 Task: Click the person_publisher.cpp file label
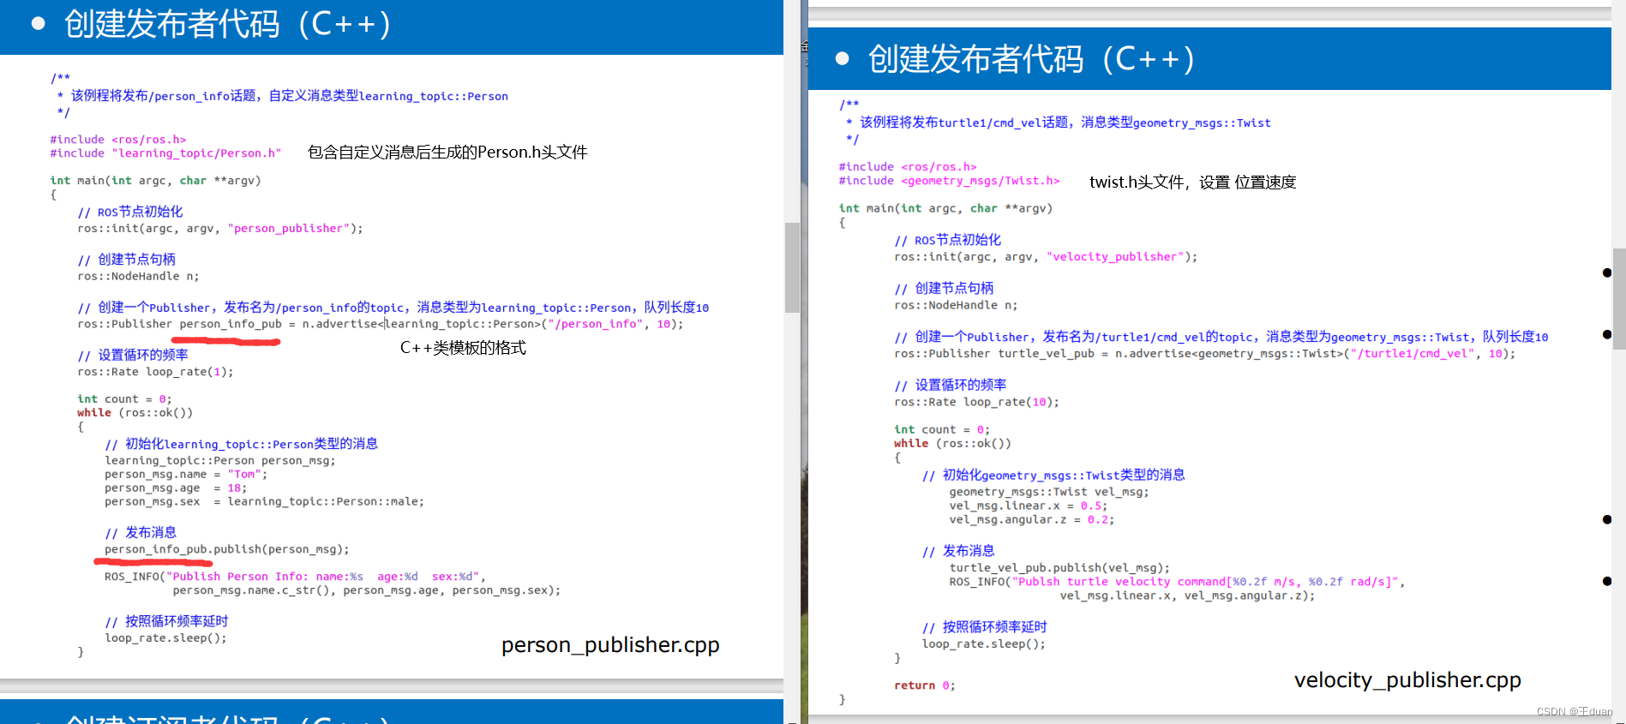[610, 645]
